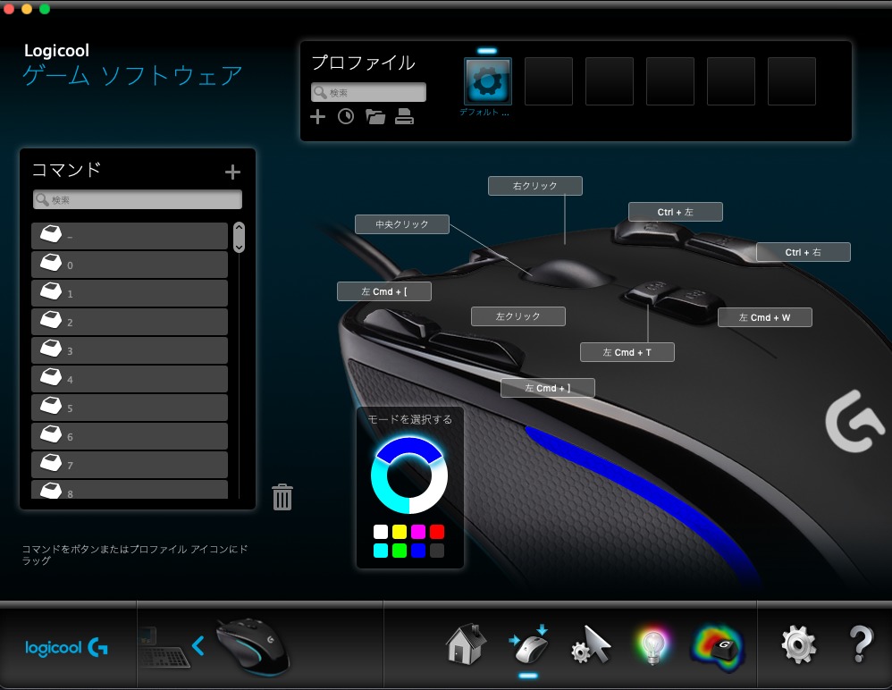This screenshot has height=690, width=892.
Task: Click the trash can delete icon
Action: pos(282,497)
